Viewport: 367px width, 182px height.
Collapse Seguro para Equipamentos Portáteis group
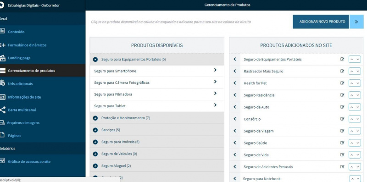(x=95, y=60)
